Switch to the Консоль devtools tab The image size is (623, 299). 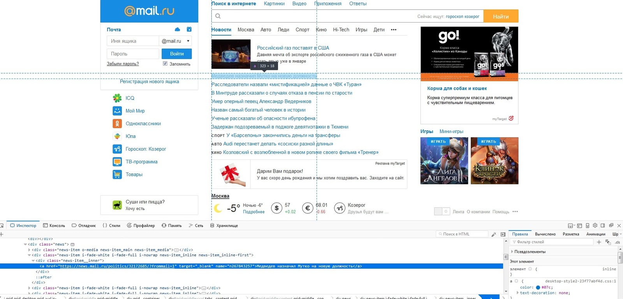point(54,226)
